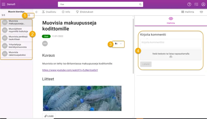
Task: Click the author avatar under the title
Action: coord(45,43)
